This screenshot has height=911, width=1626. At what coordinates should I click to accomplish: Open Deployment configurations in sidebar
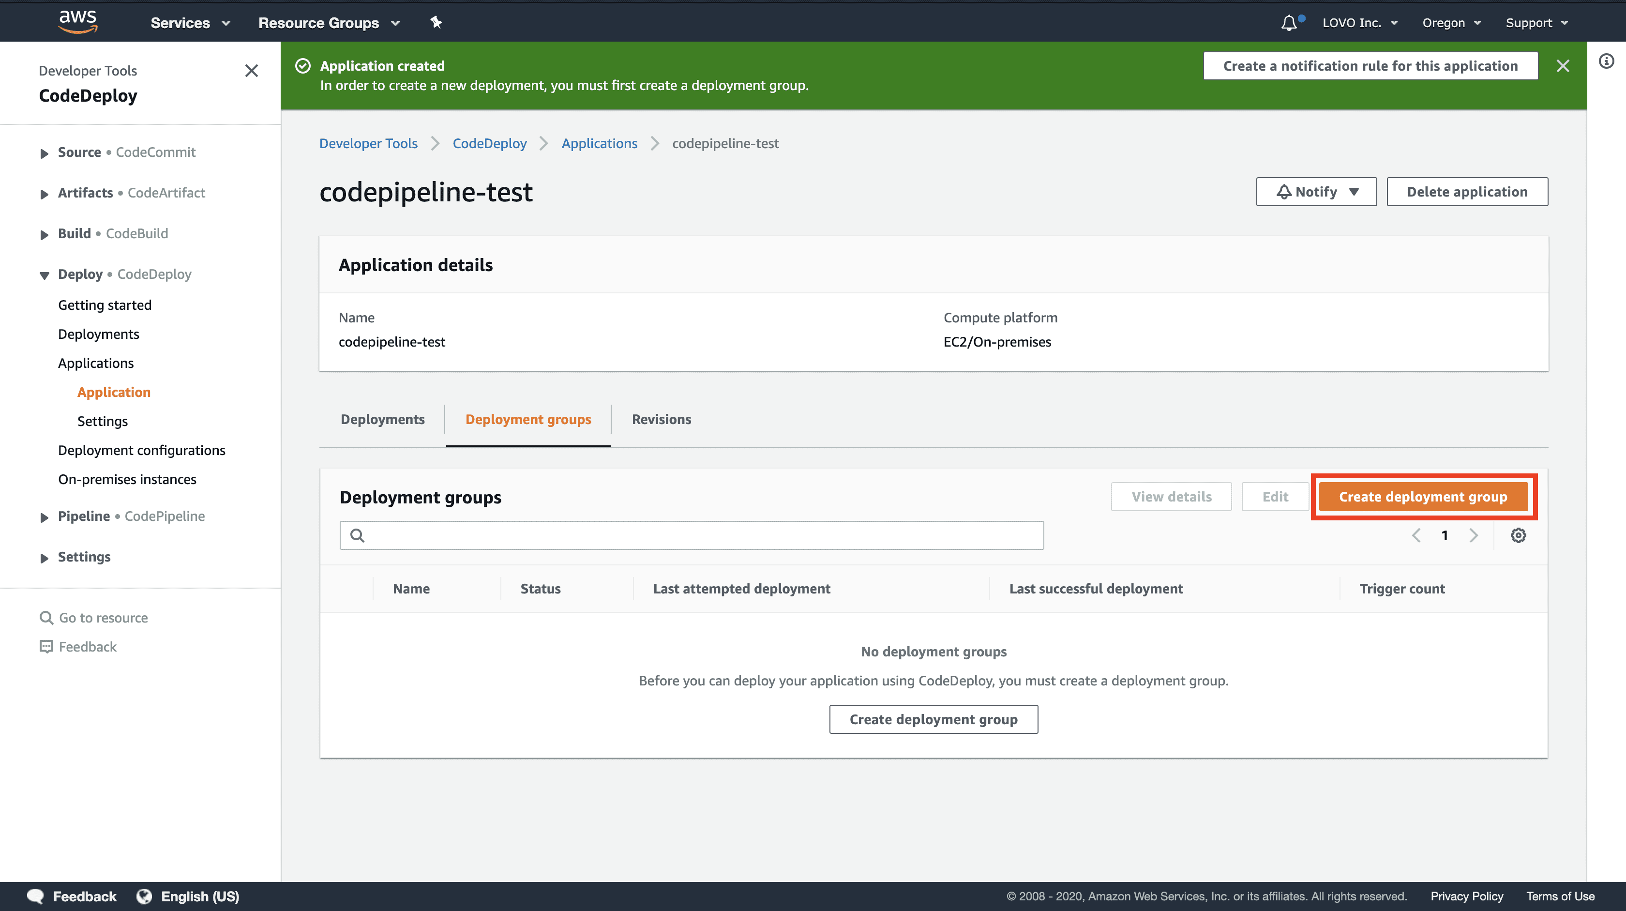pyautogui.click(x=141, y=450)
